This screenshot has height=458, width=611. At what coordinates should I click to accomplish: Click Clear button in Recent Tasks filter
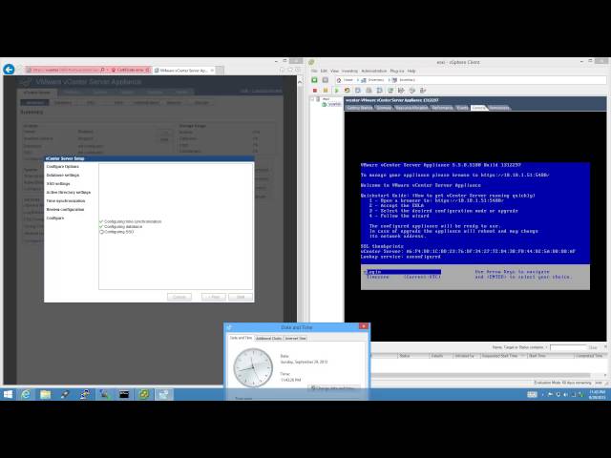(593, 347)
